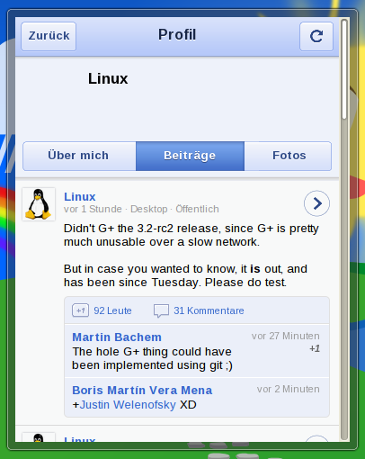Refresh the profile with the reload icon

(x=316, y=36)
